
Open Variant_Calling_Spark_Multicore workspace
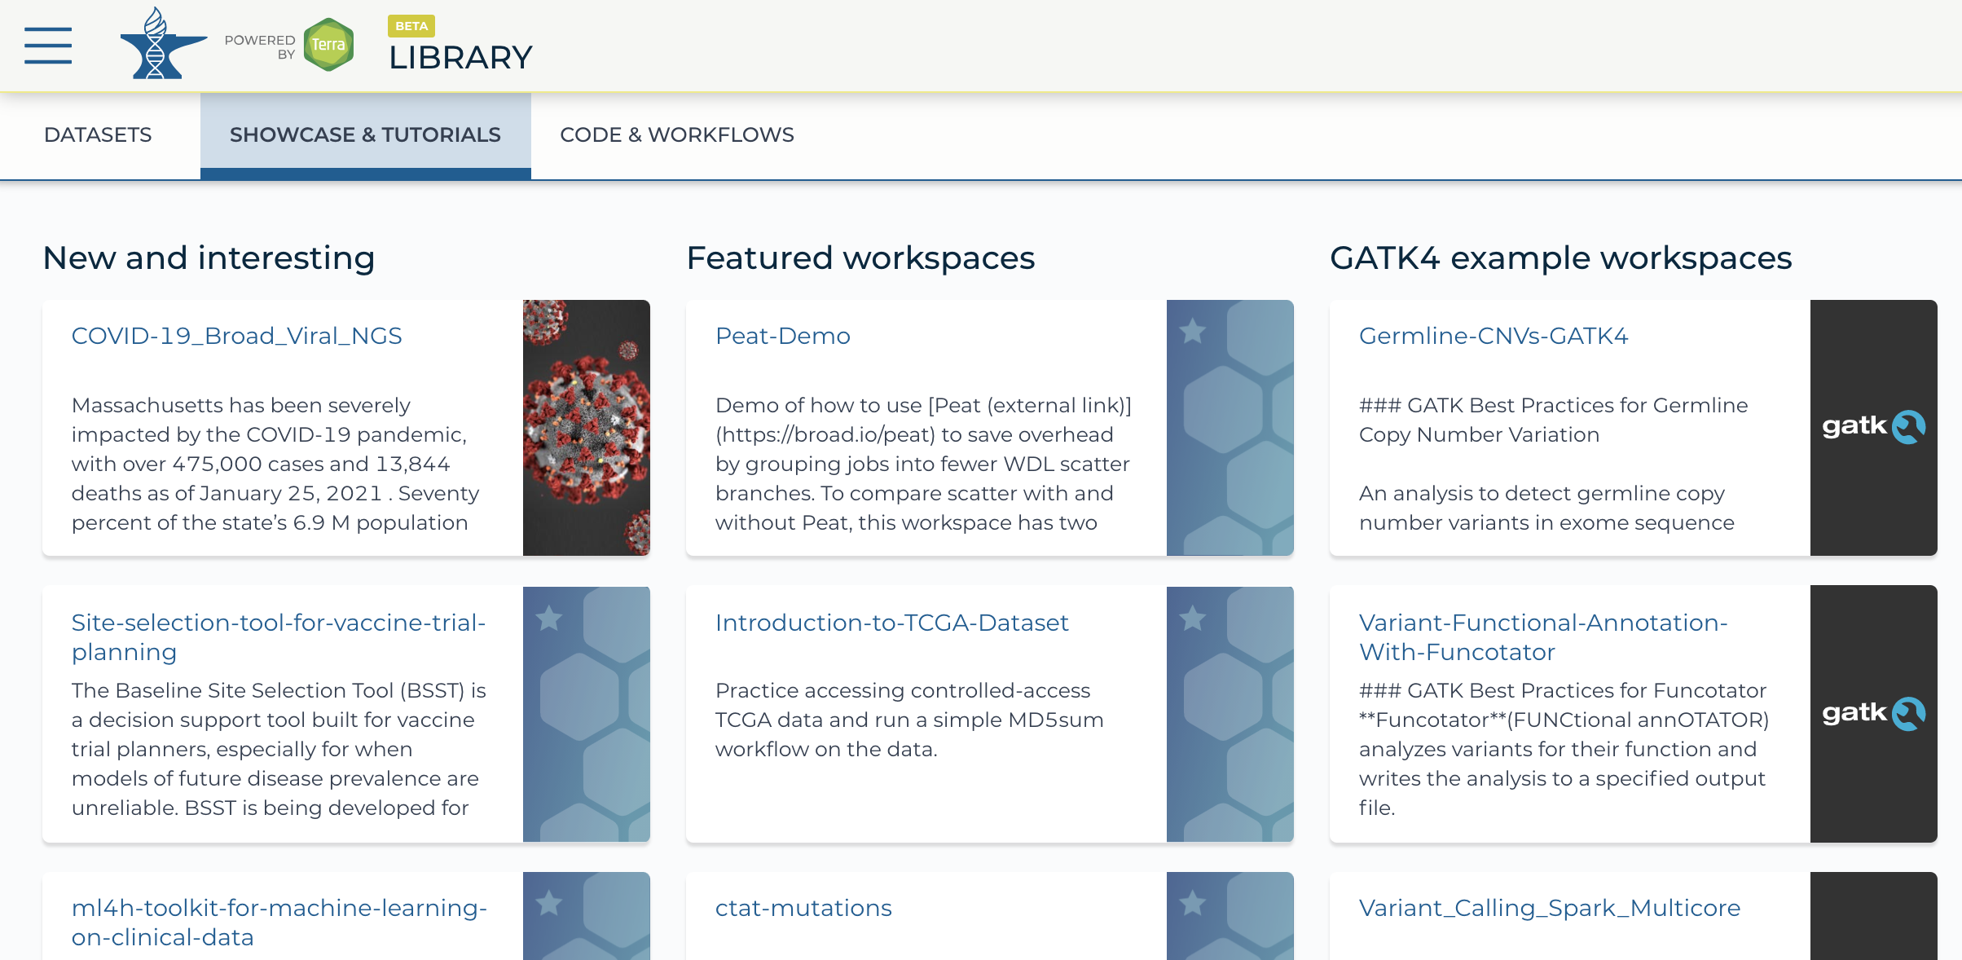(x=1550, y=908)
